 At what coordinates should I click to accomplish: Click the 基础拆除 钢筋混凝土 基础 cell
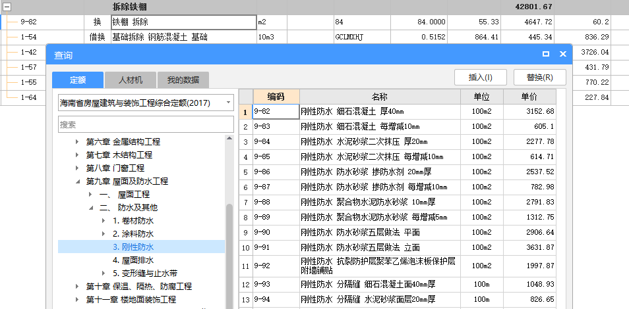pyautogui.click(x=184, y=37)
